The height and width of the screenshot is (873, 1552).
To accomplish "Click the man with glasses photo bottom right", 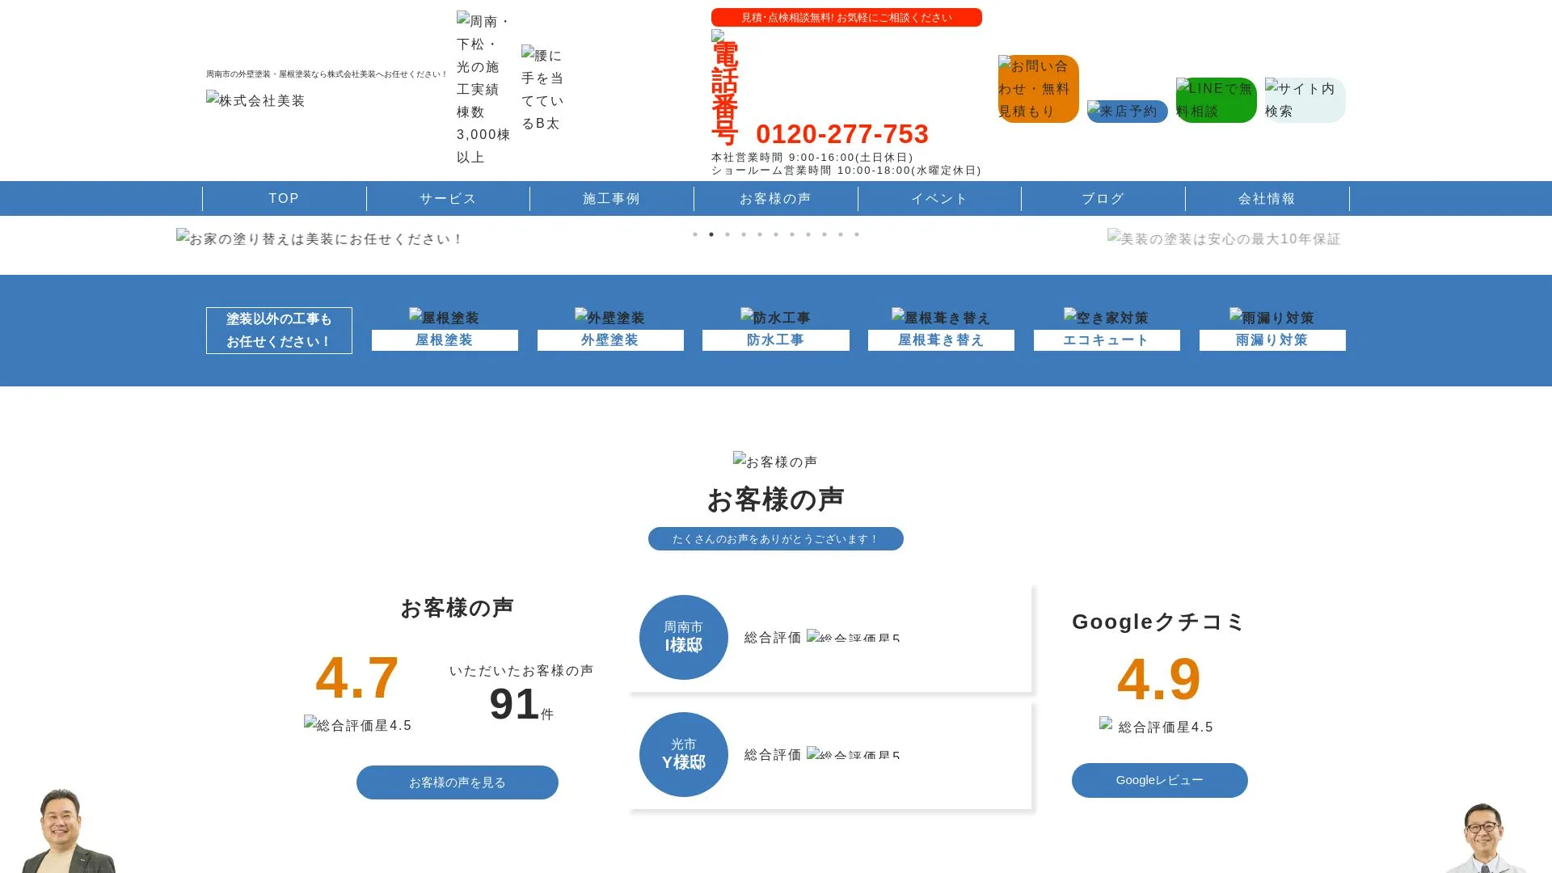I will coord(1484,838).
